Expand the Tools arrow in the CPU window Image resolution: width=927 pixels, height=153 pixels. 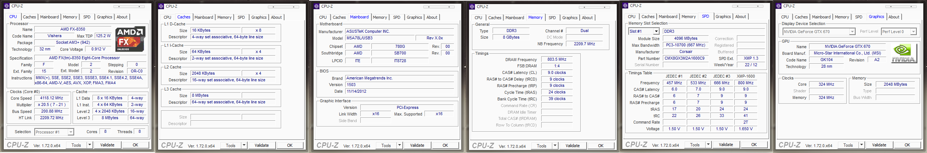tap(90, 145)
